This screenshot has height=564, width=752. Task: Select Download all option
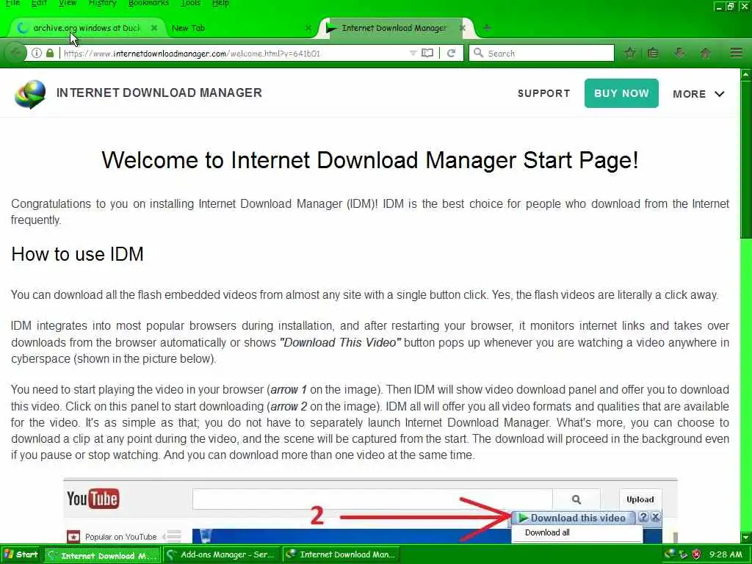[x=547, y=532]
